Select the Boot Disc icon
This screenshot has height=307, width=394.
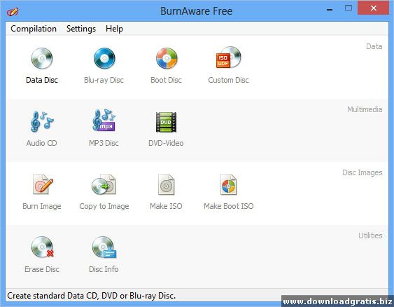click(167, 58)
